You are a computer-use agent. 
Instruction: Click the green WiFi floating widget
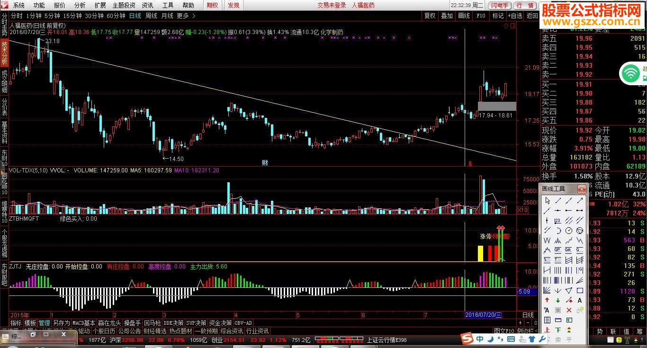pyautogui.click(x=630, y=73)
